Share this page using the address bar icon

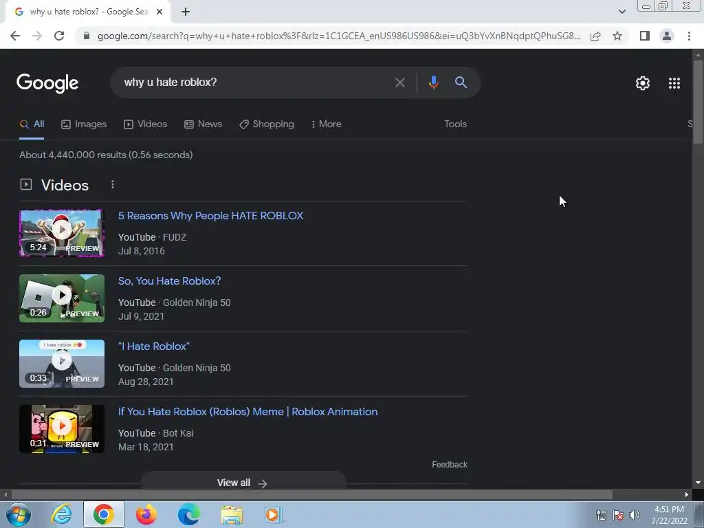tap(595, 36)
